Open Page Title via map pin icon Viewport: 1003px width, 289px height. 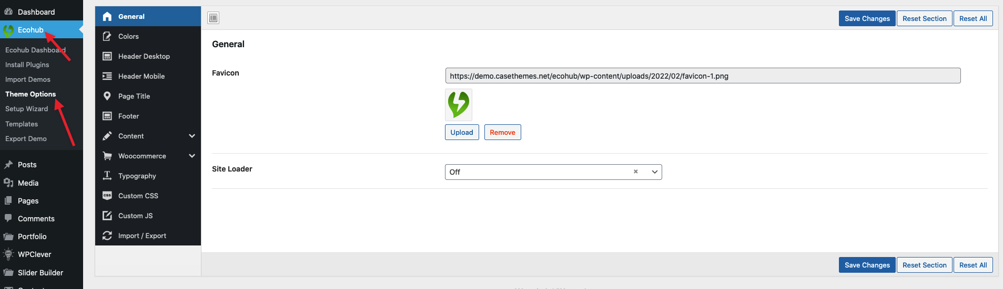(x=107, y=96)
